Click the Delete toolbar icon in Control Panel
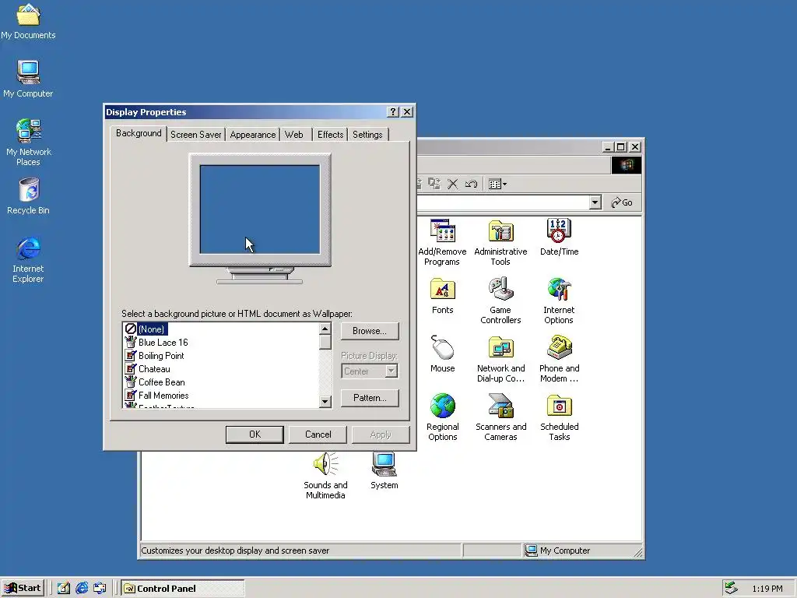 [452, 184]
